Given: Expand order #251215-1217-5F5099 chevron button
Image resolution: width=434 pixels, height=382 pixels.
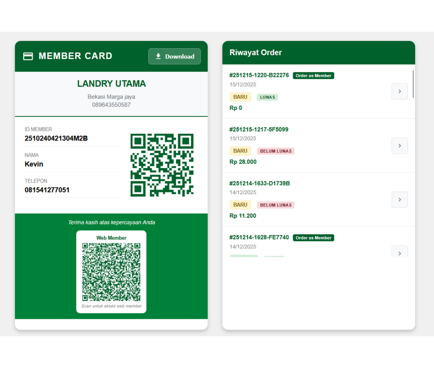Looking at the screenshot, I should coord(400,146).
